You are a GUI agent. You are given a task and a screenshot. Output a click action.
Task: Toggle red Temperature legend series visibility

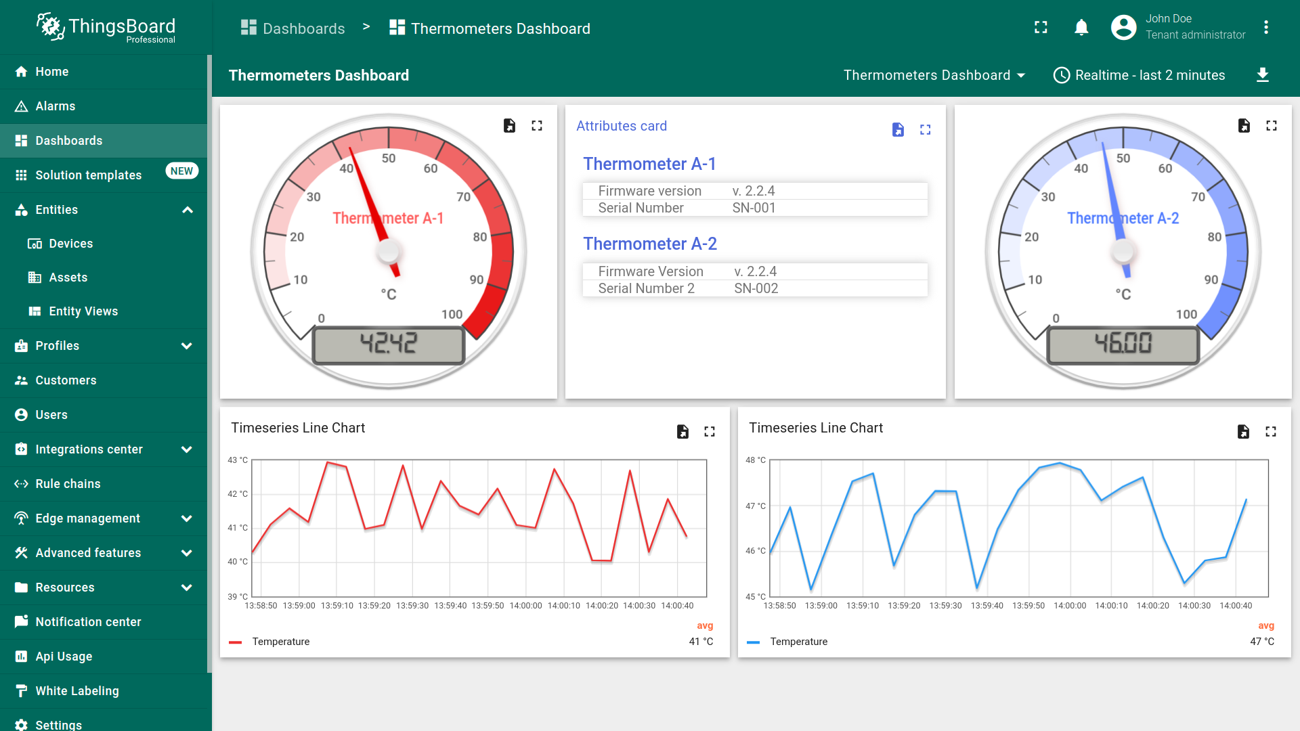[x=280, y=642]
